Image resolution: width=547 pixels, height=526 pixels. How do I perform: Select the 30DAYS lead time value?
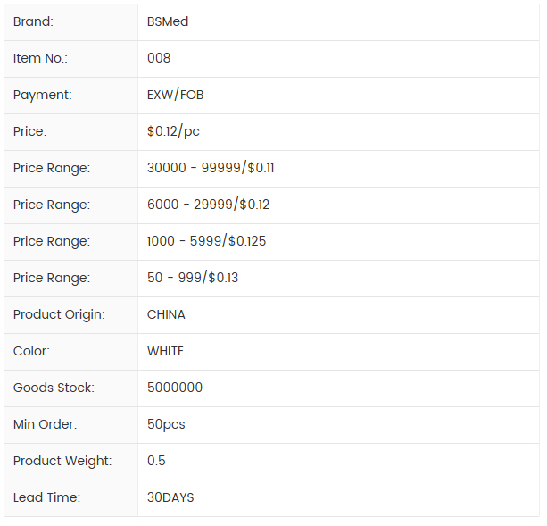pos(170,497)
